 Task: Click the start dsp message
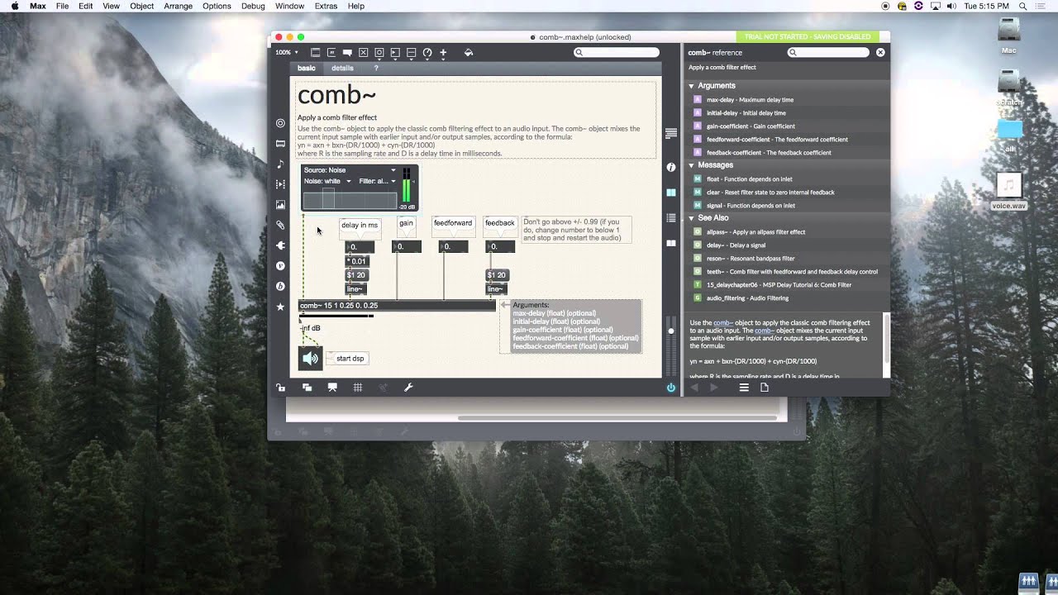350,359
